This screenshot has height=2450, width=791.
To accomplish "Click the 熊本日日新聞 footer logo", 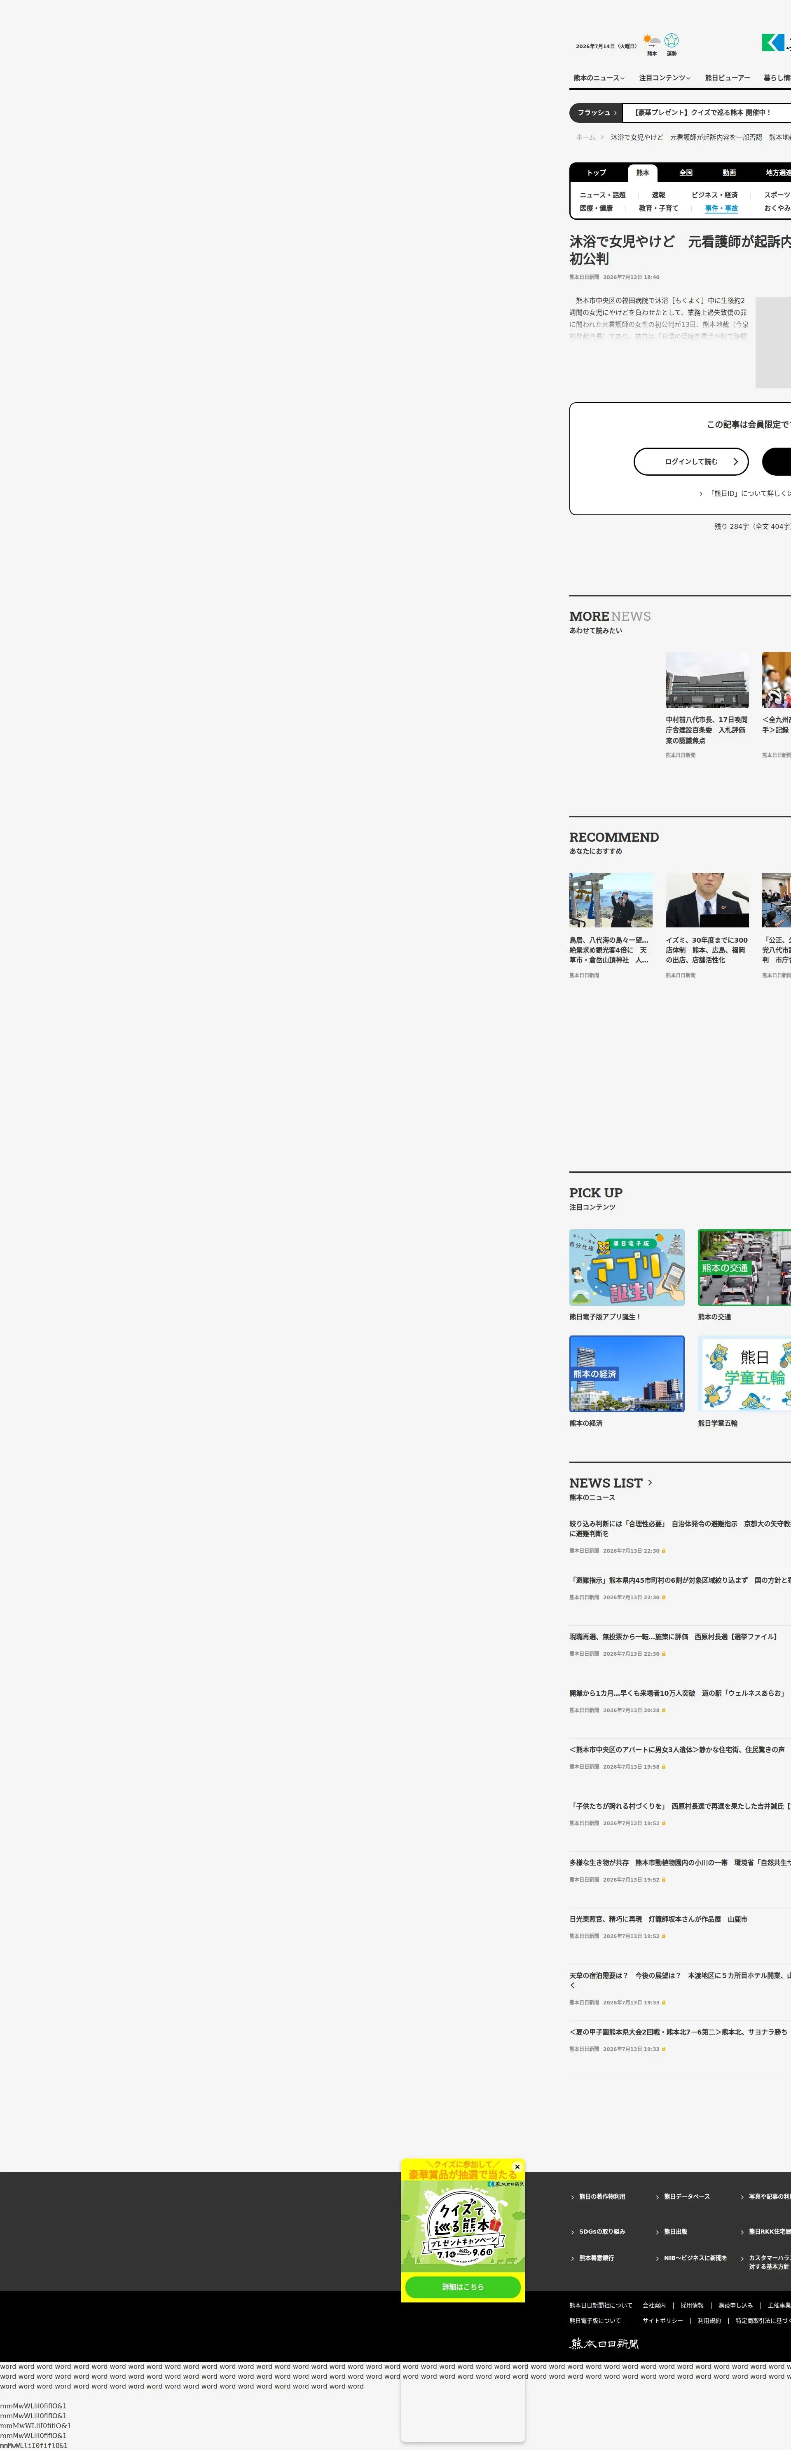I will click(x=604, y=2344).
